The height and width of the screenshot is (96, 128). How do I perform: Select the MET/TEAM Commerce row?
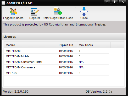point(57,67)
